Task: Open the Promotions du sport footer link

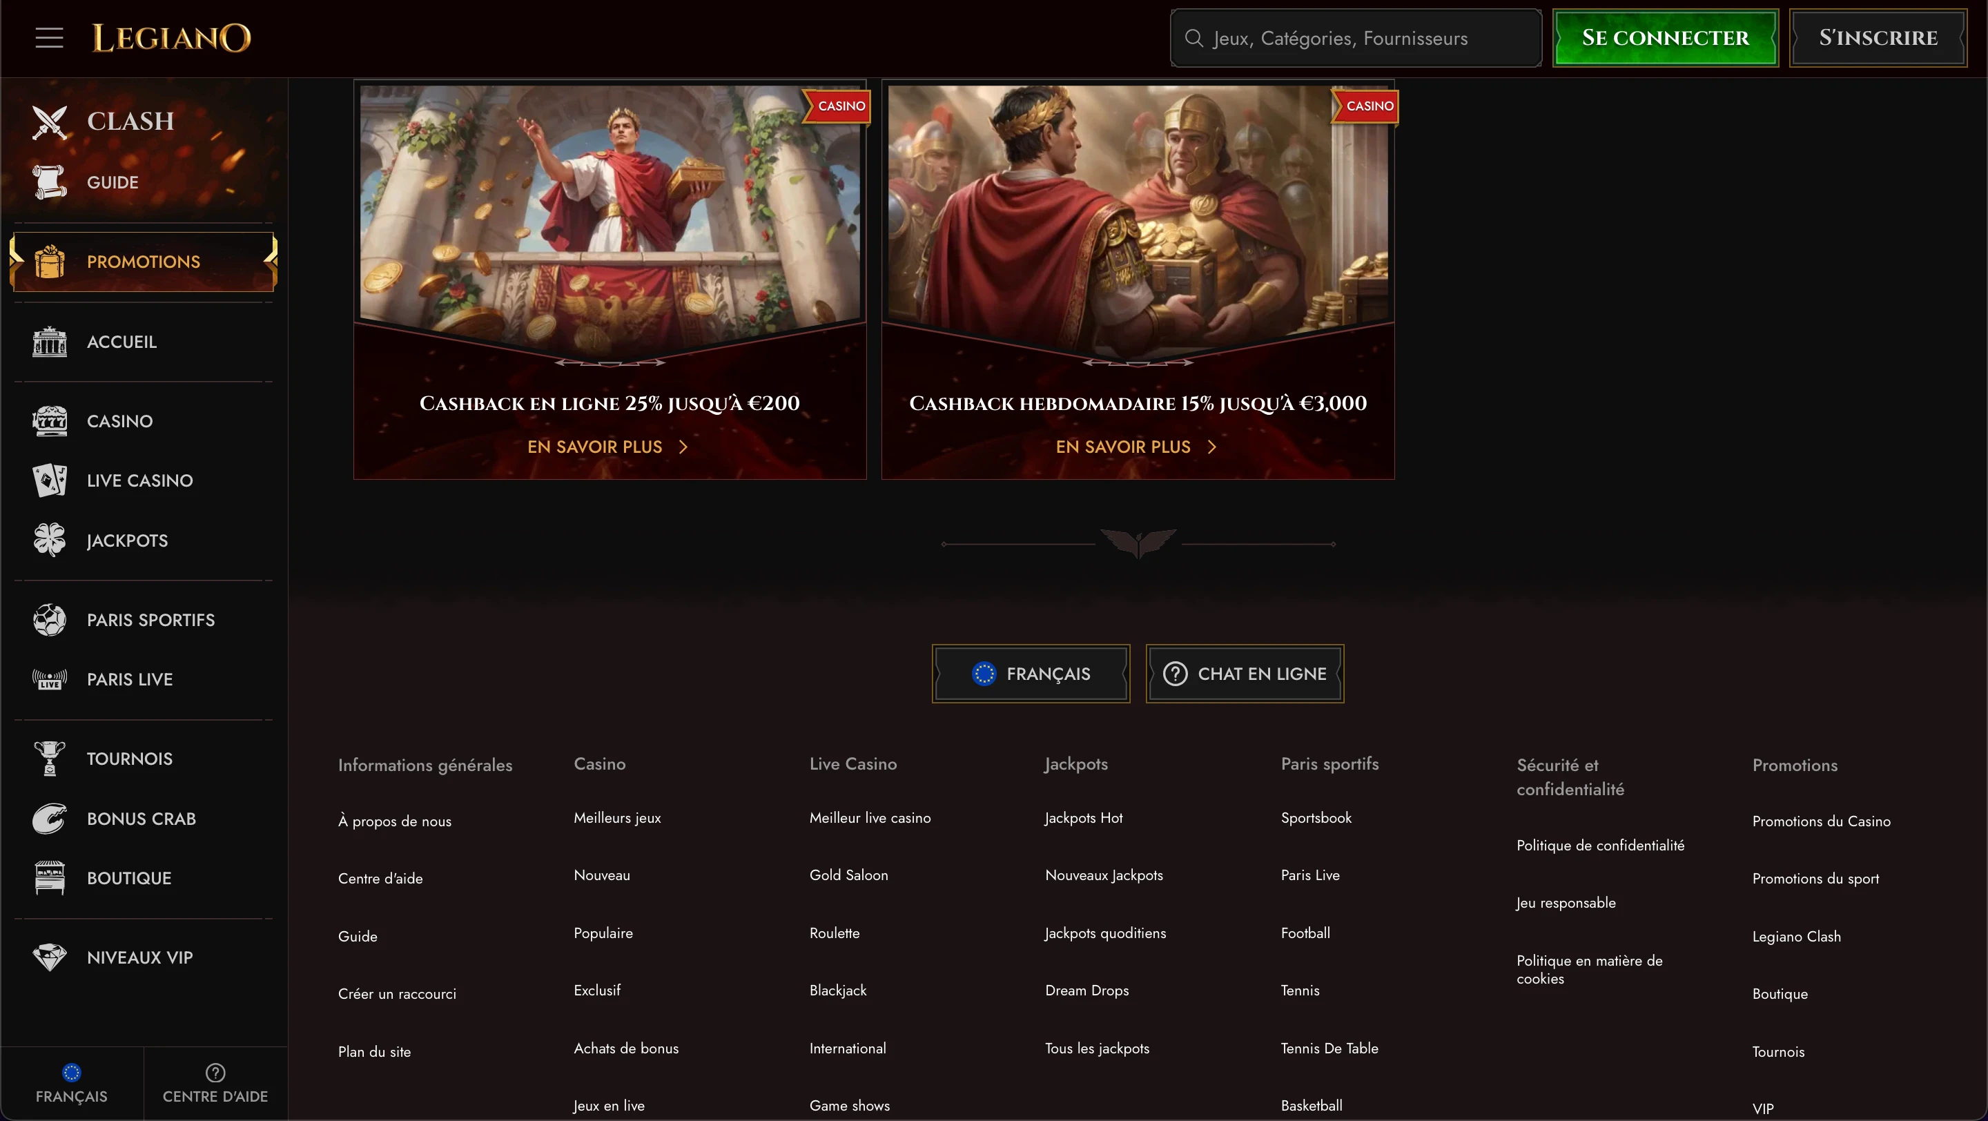Action: (x=1815, y=878)
